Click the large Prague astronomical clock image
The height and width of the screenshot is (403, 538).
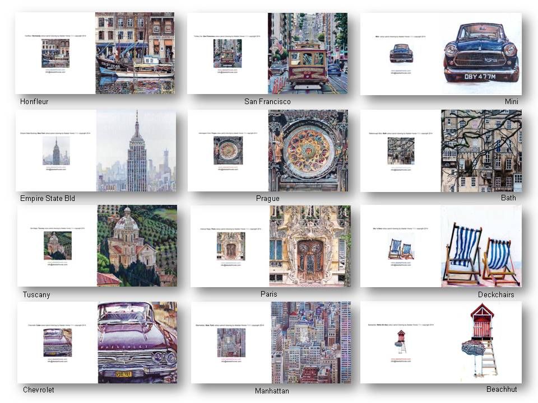(308, 151)
